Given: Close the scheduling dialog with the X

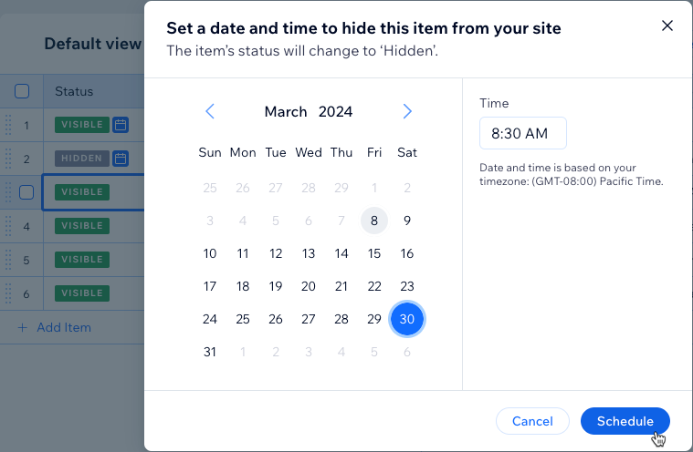Looking at the screenshot, I should point(667,26).
